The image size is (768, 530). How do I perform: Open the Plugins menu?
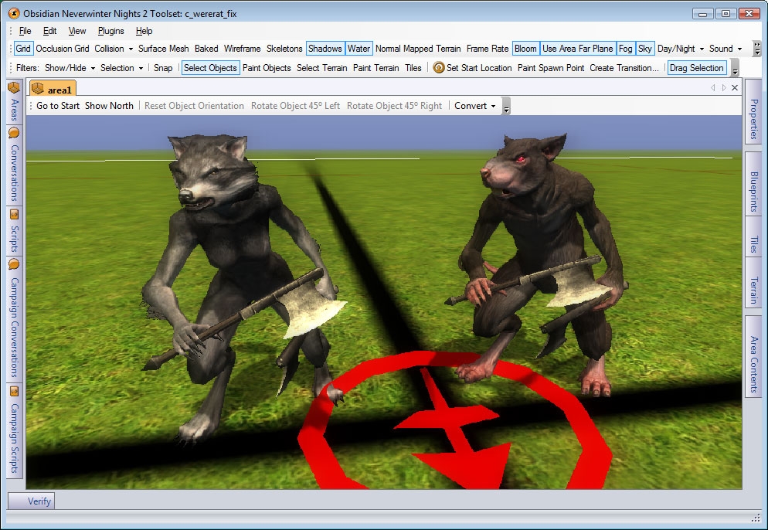[x=111, y=31]
